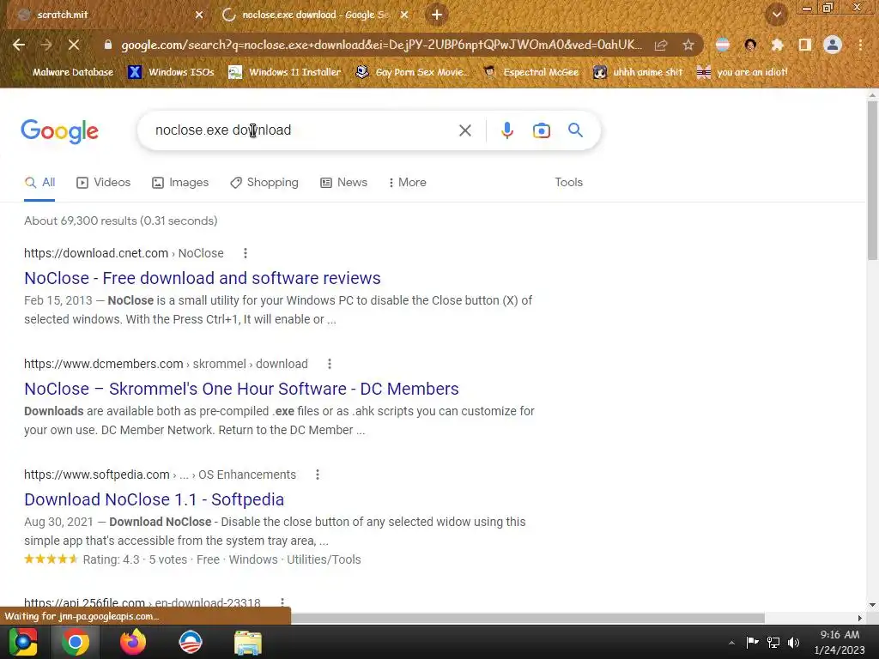Open options for the dcmembers.com result
Screen dimensions: 879x659
(329, 364)
